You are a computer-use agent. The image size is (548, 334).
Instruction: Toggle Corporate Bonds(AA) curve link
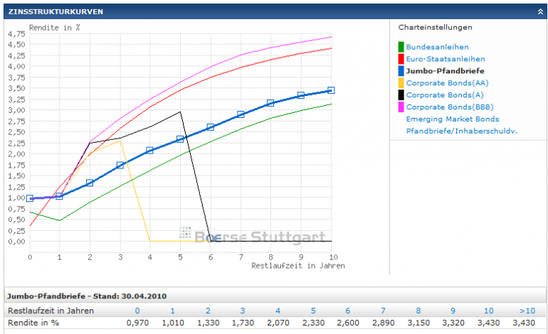(447, 83)
